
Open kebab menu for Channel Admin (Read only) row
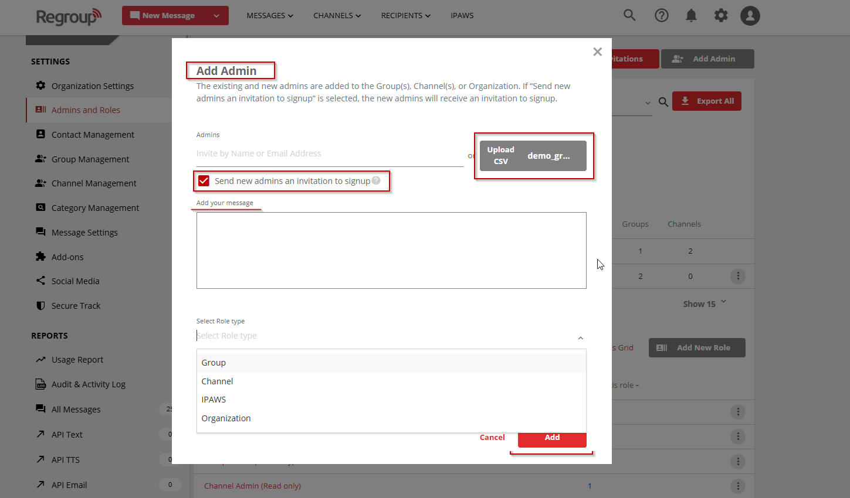point(738,486)
